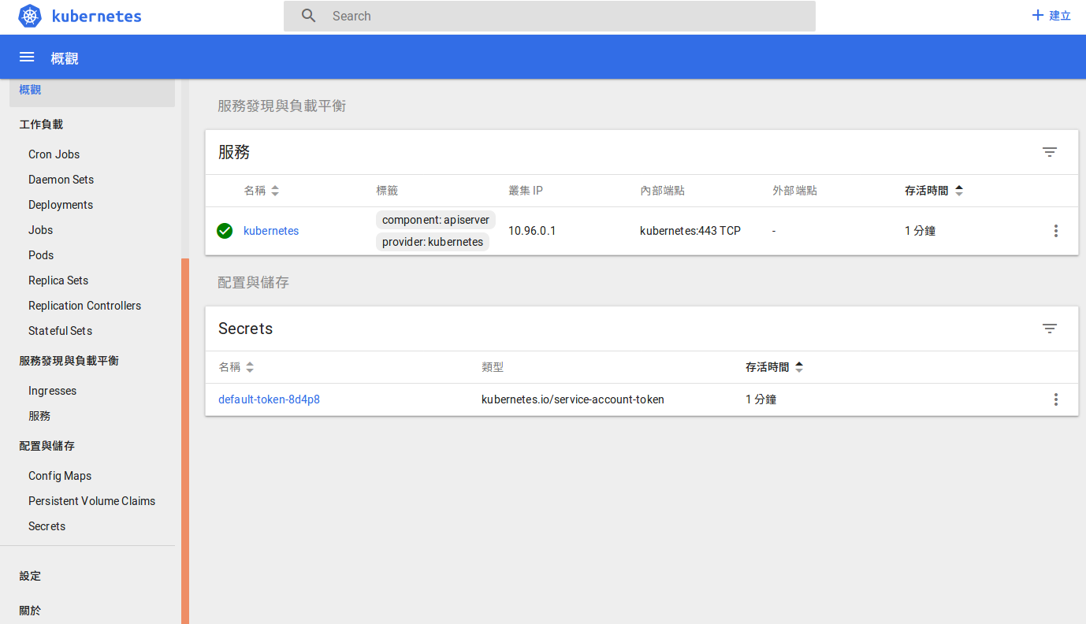Viewport: 1086px width, 624px height.
Task: Click the kubernetes brand text in header
Action: (96, 16)
